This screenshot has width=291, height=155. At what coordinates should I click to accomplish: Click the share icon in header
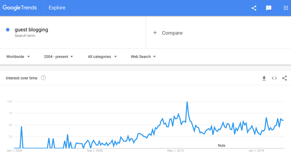tap(254, 8)
